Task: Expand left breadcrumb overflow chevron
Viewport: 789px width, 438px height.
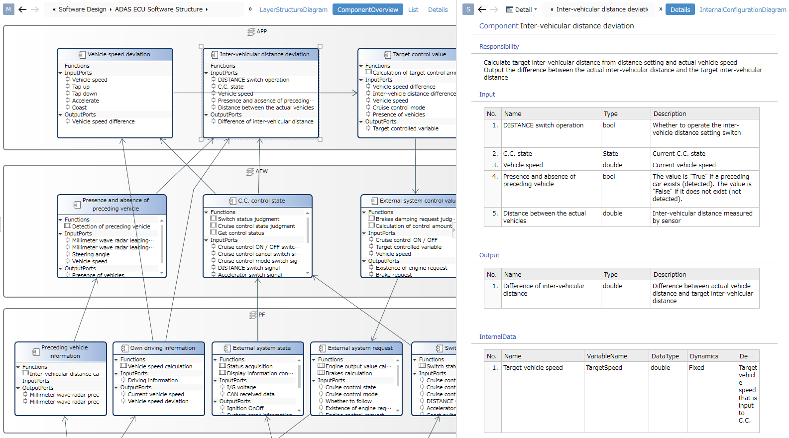Action: click(x=54, y=9)
